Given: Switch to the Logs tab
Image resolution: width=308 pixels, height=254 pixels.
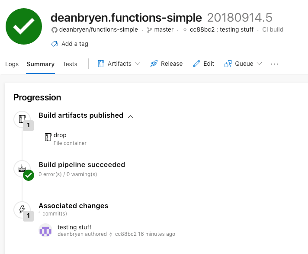Looking at the screenshot, I should coord(12,64).
